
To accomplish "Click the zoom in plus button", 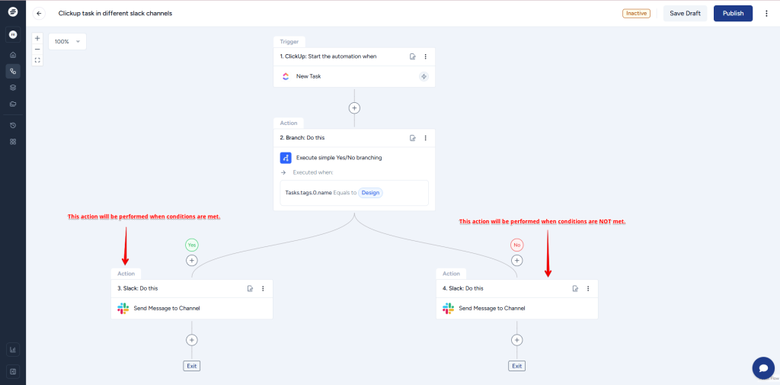I will click(x=37, y=38).
